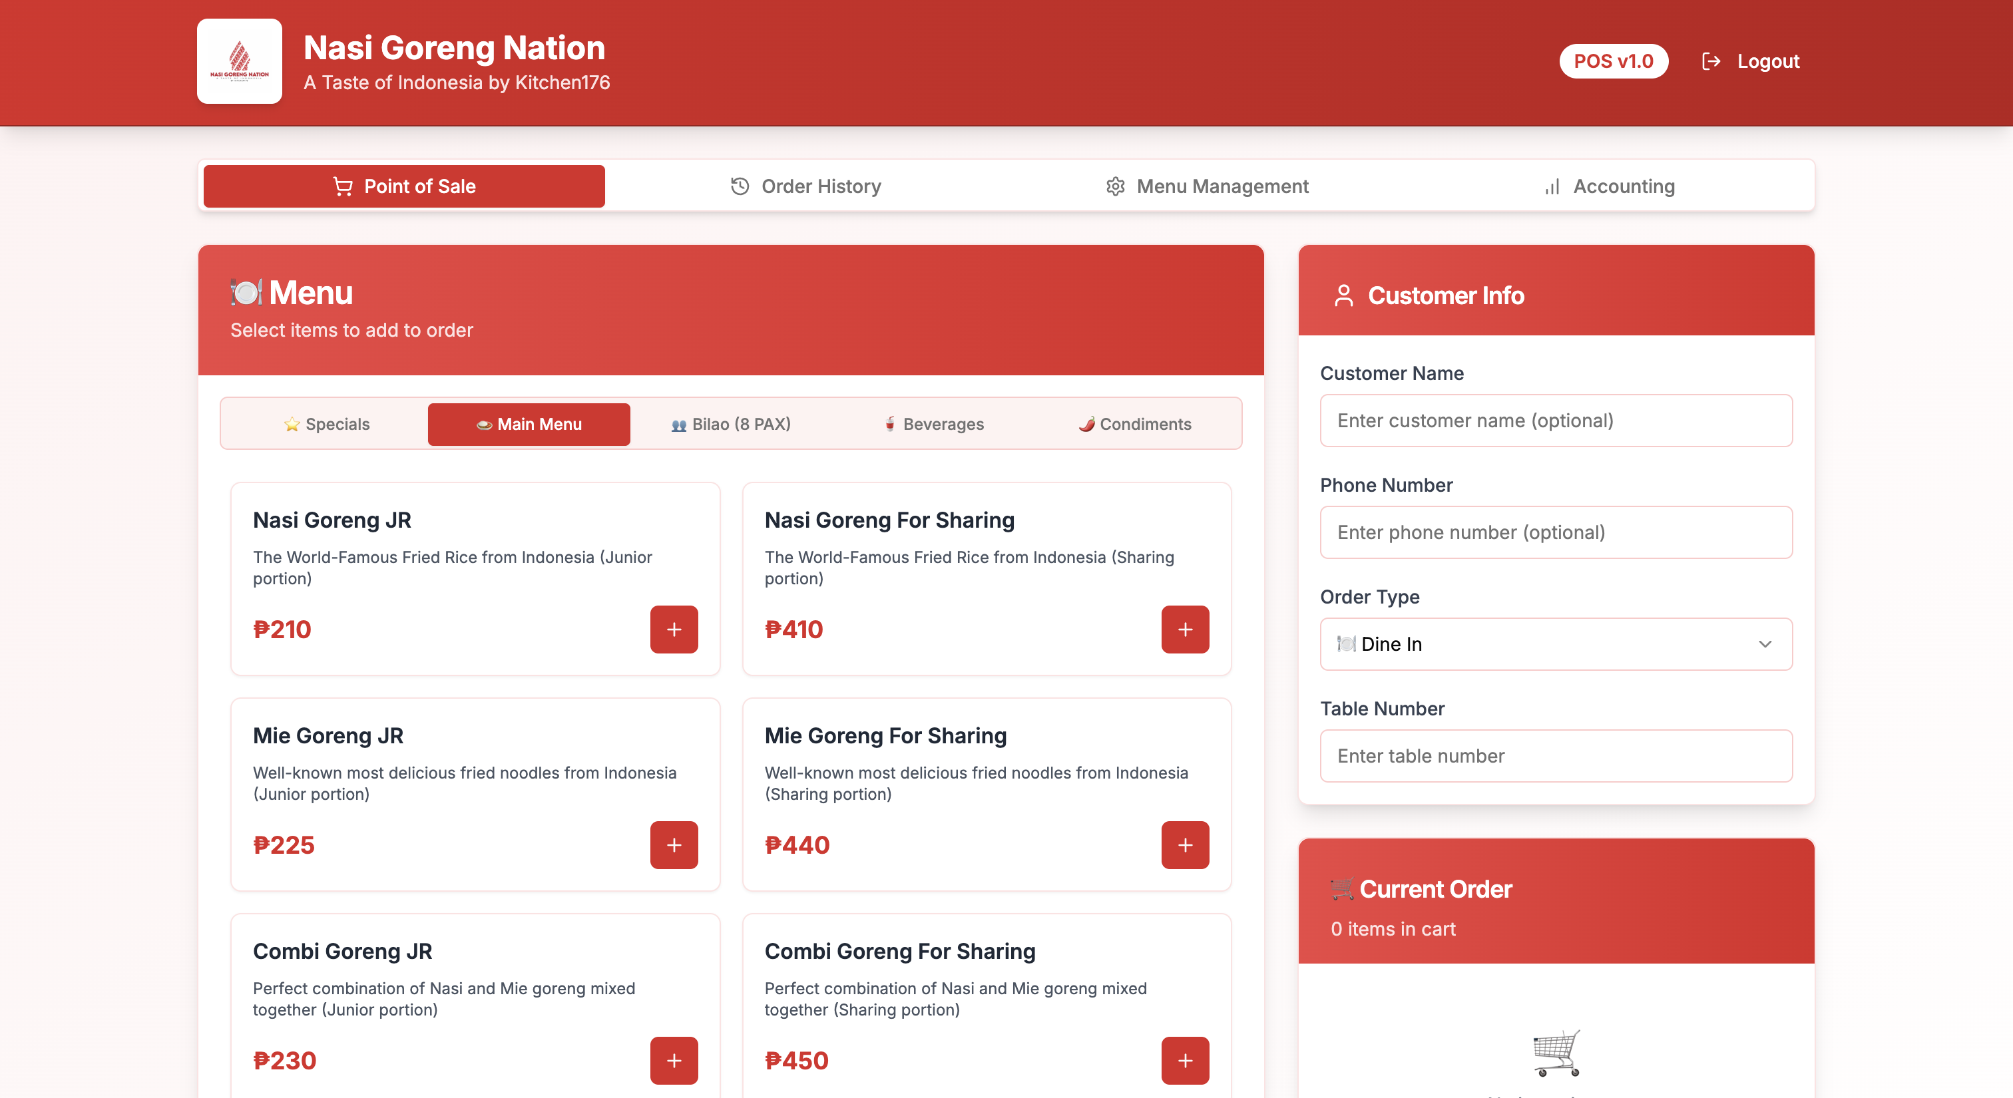Screen dimensions: 2013x1098
Task: Show the Bilao (8 PAX) category
Action: (731, 424)
